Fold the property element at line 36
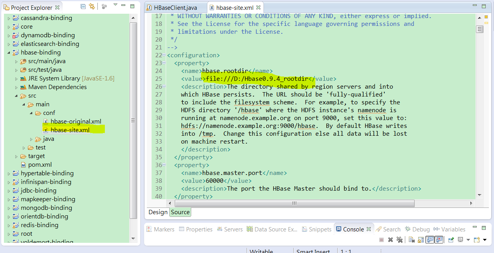The image size is (494, 253). [164, 165]
